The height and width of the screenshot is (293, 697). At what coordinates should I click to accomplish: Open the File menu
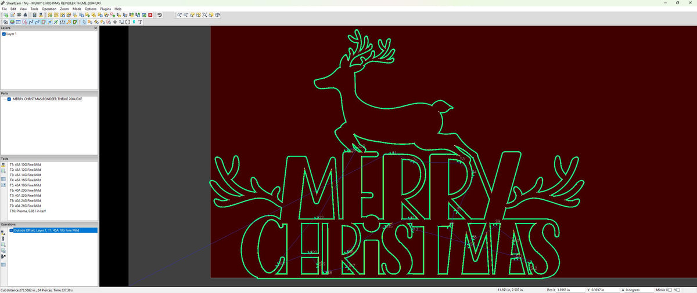pyautogui.click(x=5, y=9)
